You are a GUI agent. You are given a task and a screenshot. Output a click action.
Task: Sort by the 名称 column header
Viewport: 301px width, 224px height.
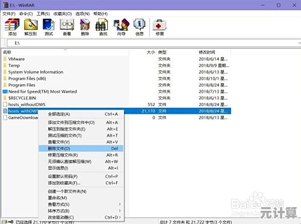(65, 52)
